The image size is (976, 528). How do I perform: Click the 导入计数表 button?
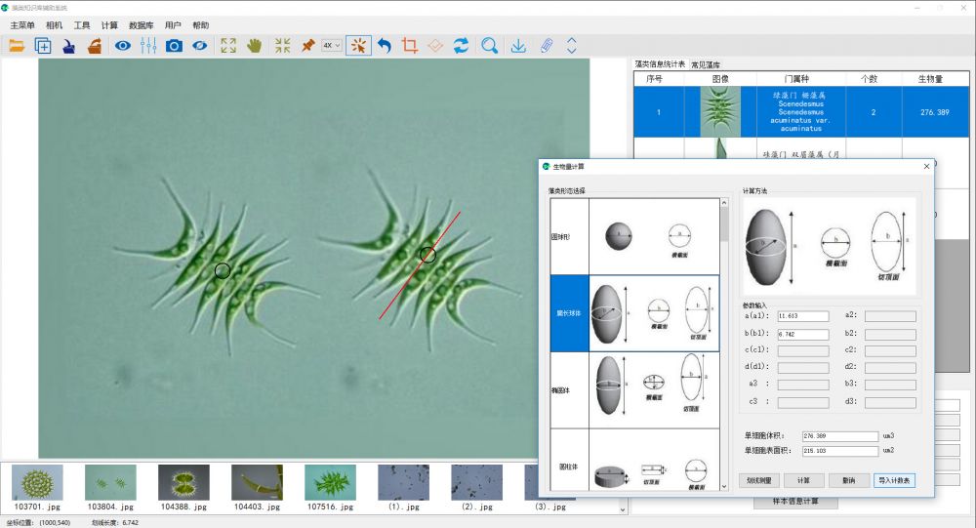click(894, 480)
